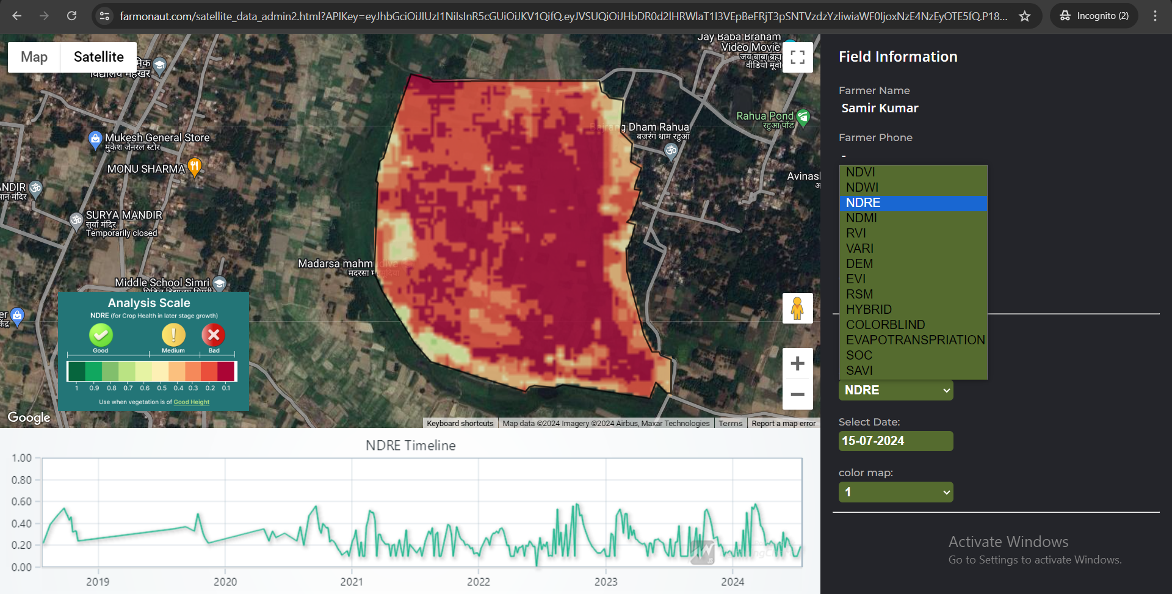Image resolution: width=1172 pixels, height=594 pixels.
Task: Click the NDRE Timeline chart near 2022
Action: tap(479, 513)
